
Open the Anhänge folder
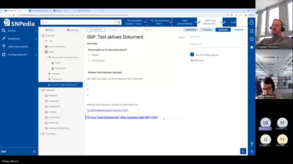tap(53, 112)
